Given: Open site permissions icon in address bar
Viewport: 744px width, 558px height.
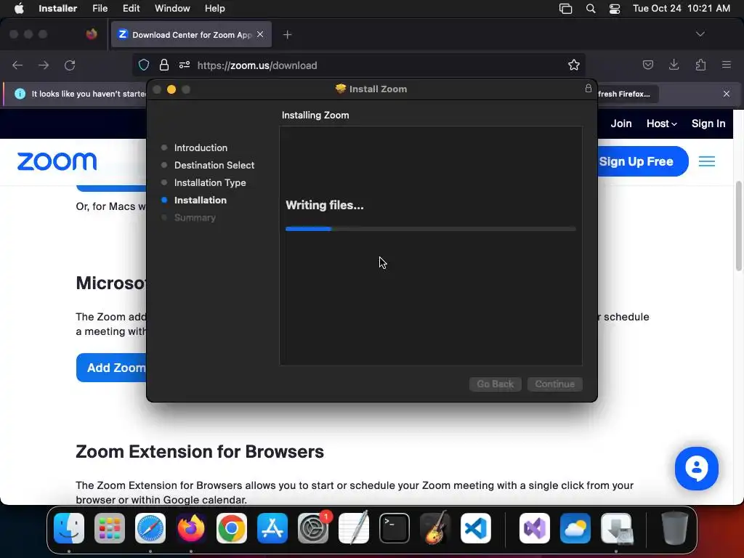Looking at the screenshot, I should point(185,65).
